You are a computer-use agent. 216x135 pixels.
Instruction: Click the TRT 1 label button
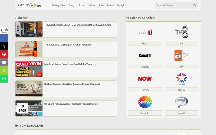coord(145,43)
